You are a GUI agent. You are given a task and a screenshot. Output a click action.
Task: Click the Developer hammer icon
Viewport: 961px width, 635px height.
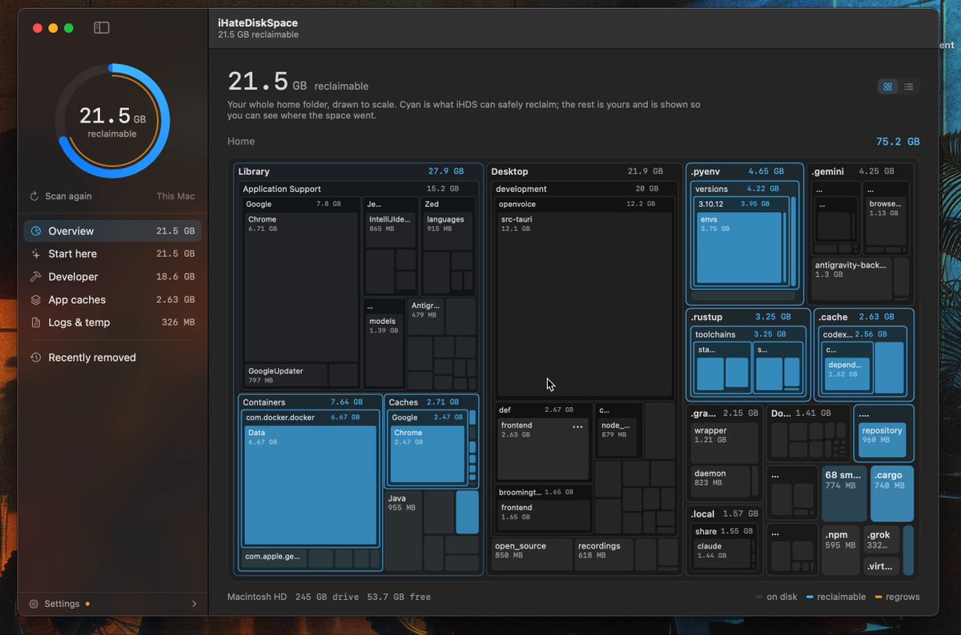tap(35, 277)
